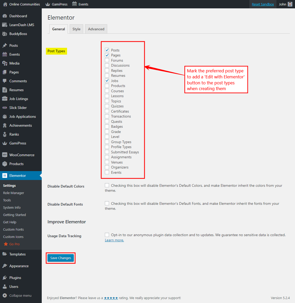
Task: Switch to the Style tab
Action: 76,29
